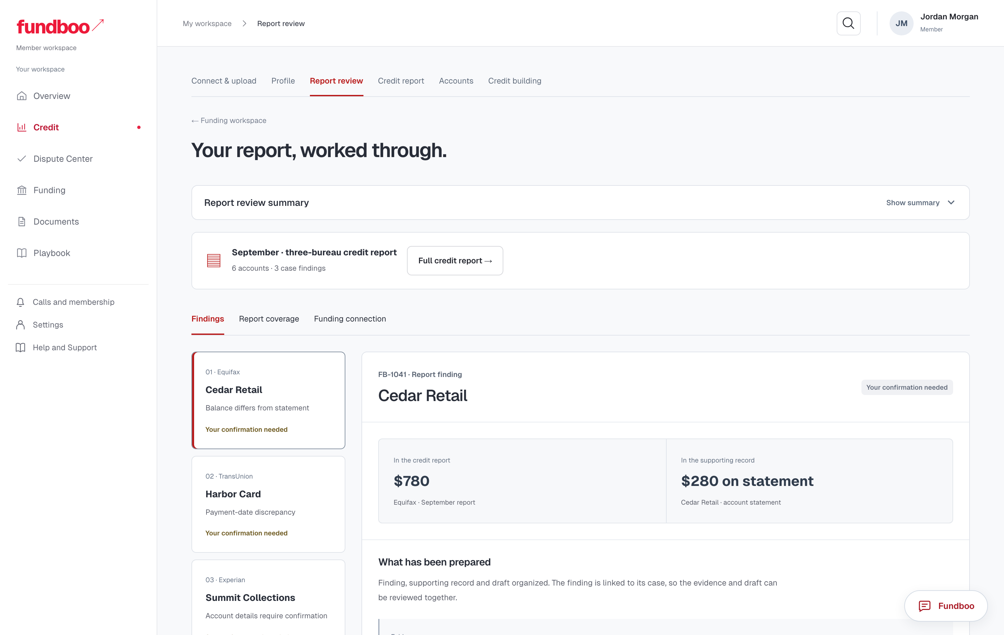The width and height of the screenshot is (1004, 635).
Task: Click the breadcrumb chevron separator
Action: pos(244,24)
